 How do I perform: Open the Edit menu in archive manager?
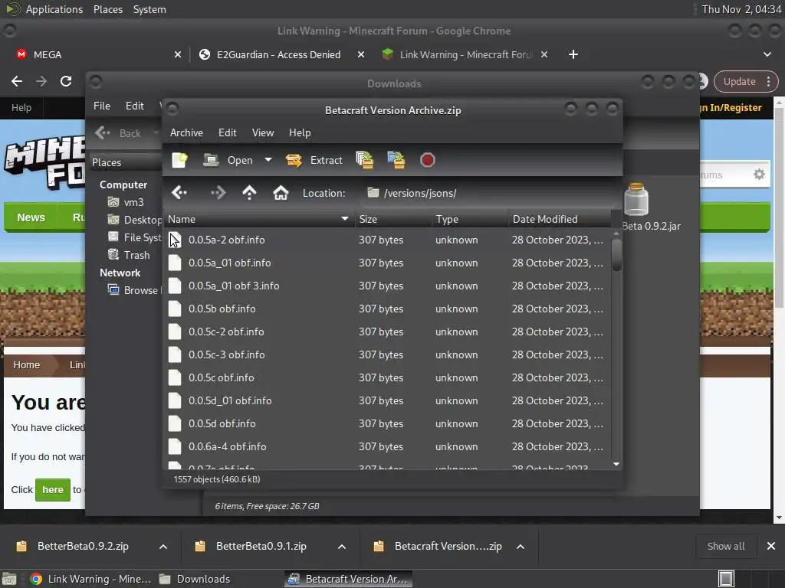pyautogui.click(x=227, y=132)
